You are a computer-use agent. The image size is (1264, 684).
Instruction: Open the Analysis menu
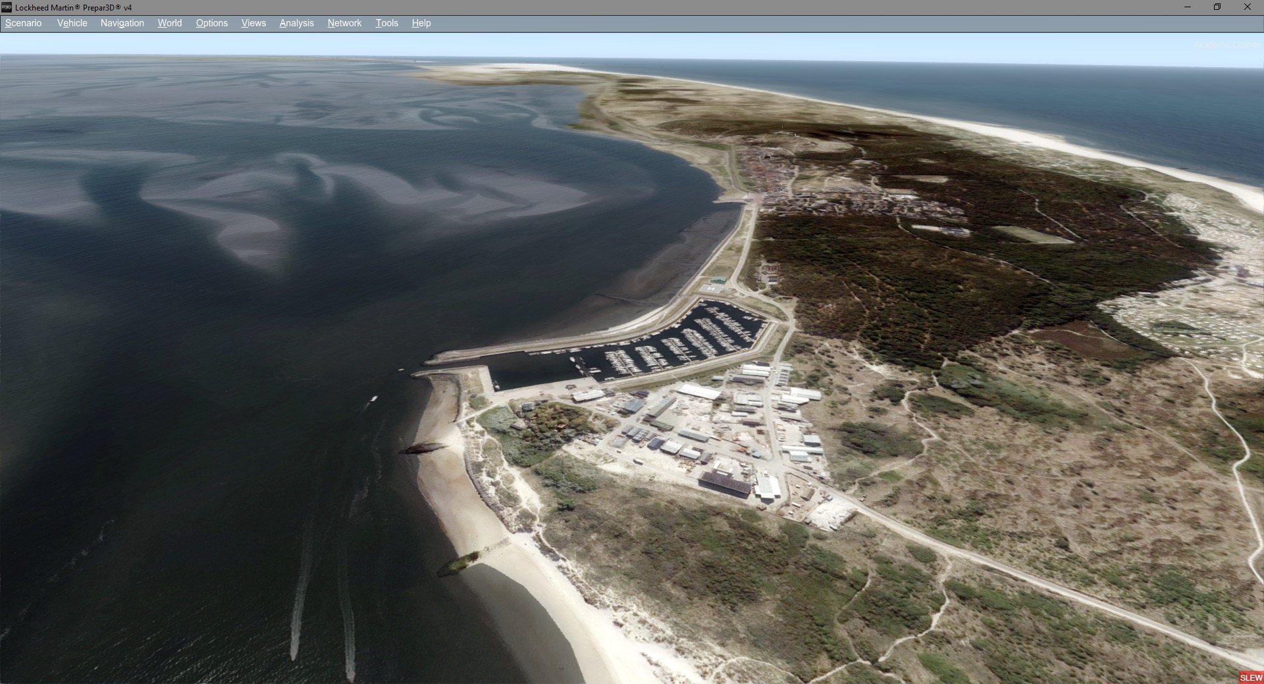[297, 23]
